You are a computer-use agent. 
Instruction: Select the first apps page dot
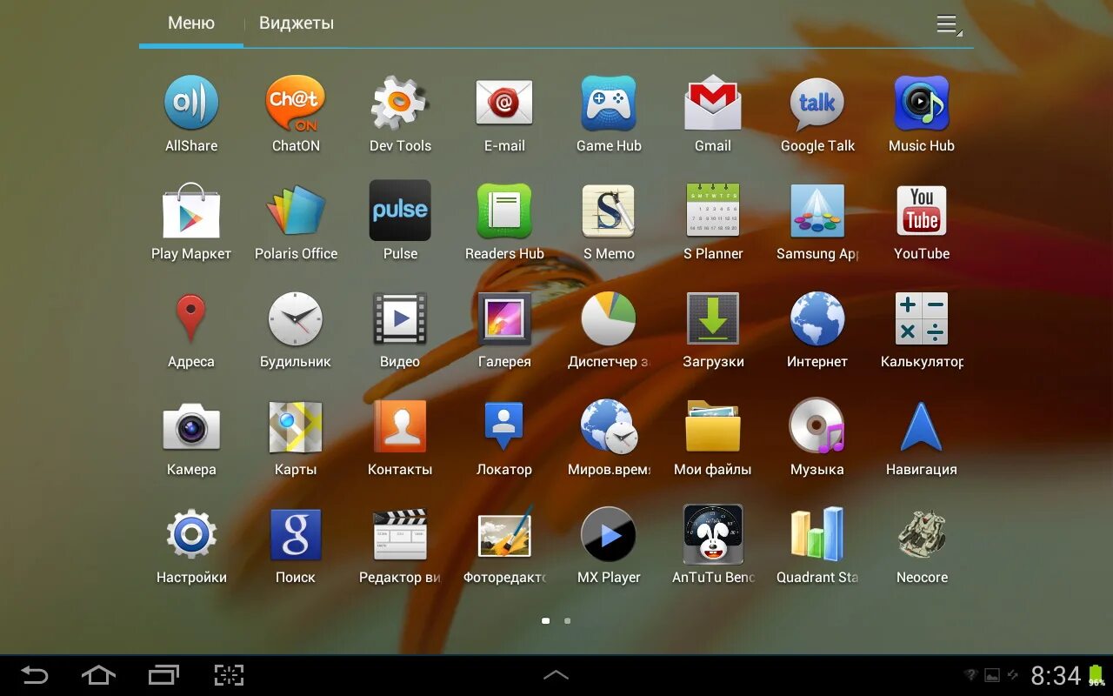pos(546,621)
